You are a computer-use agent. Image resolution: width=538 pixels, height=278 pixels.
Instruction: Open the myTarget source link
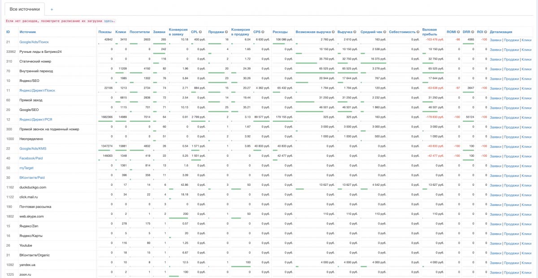[x=27, y=168]
